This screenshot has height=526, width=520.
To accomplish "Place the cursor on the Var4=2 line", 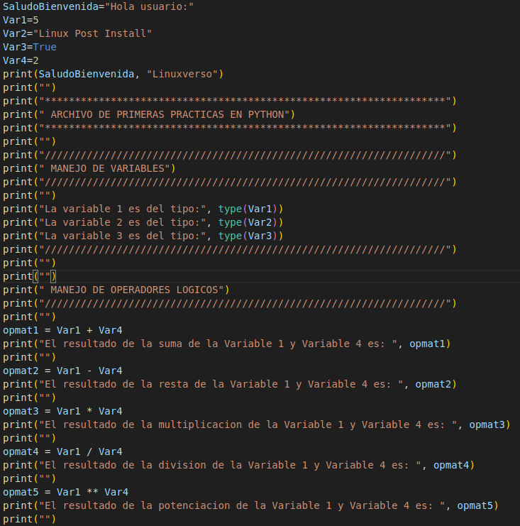I will coord(20,60).
